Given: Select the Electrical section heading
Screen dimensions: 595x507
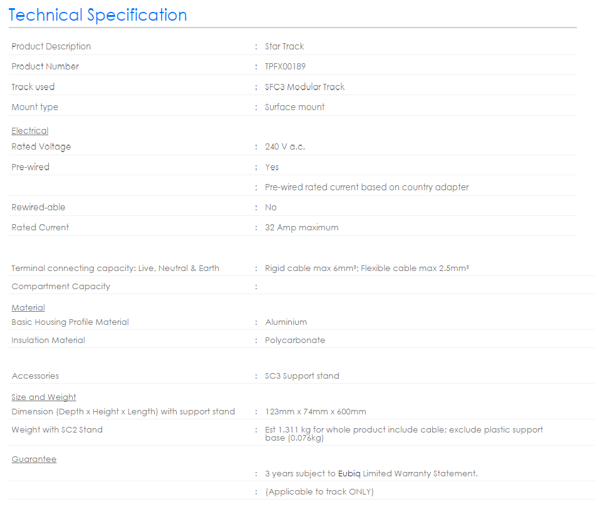Looking at the screenshot, I should coord(30,131).
